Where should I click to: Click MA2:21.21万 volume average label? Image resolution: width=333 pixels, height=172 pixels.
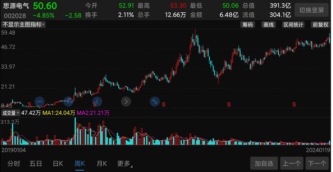click(x=93, y=113)
